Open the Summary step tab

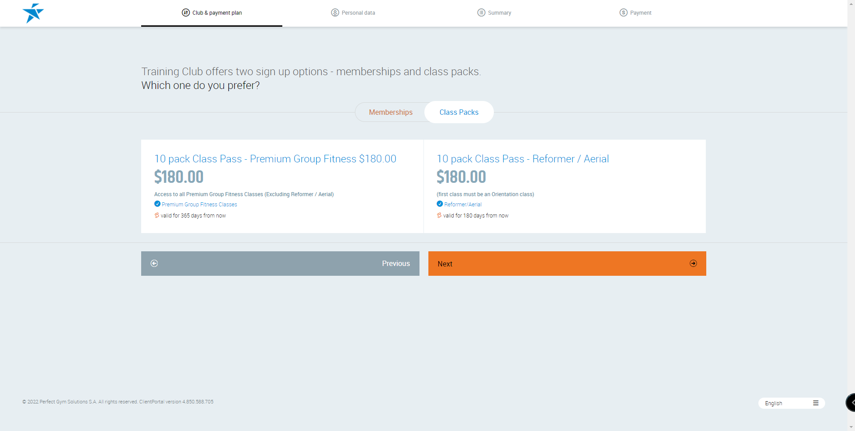click(499, 13)
